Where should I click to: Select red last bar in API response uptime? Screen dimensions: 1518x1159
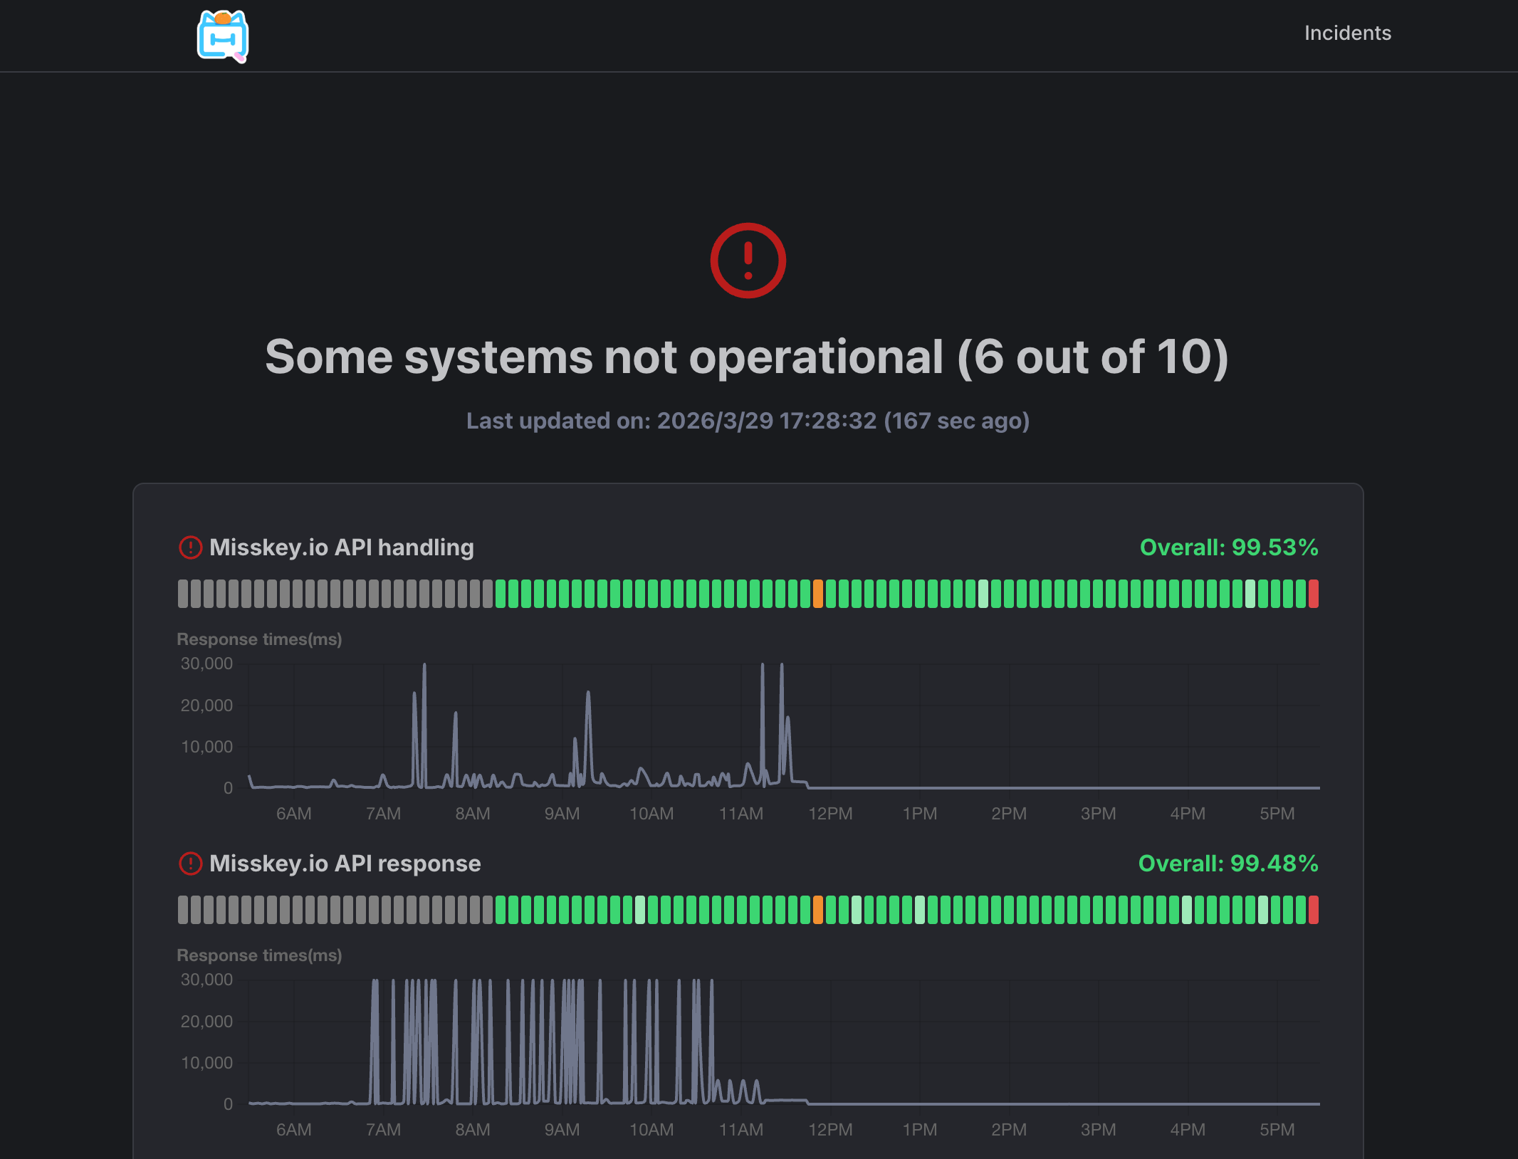pyautogui.click(x=1313, y=910)
